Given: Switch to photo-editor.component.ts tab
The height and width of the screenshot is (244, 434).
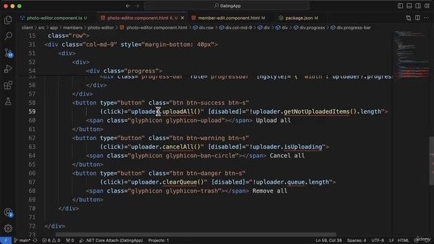Looking at the screenshot, I should 54,18.
